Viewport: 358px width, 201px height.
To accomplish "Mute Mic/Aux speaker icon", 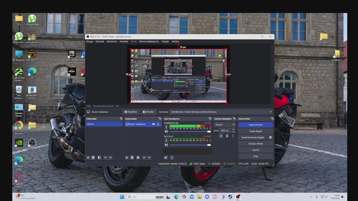I will [166, 145].
